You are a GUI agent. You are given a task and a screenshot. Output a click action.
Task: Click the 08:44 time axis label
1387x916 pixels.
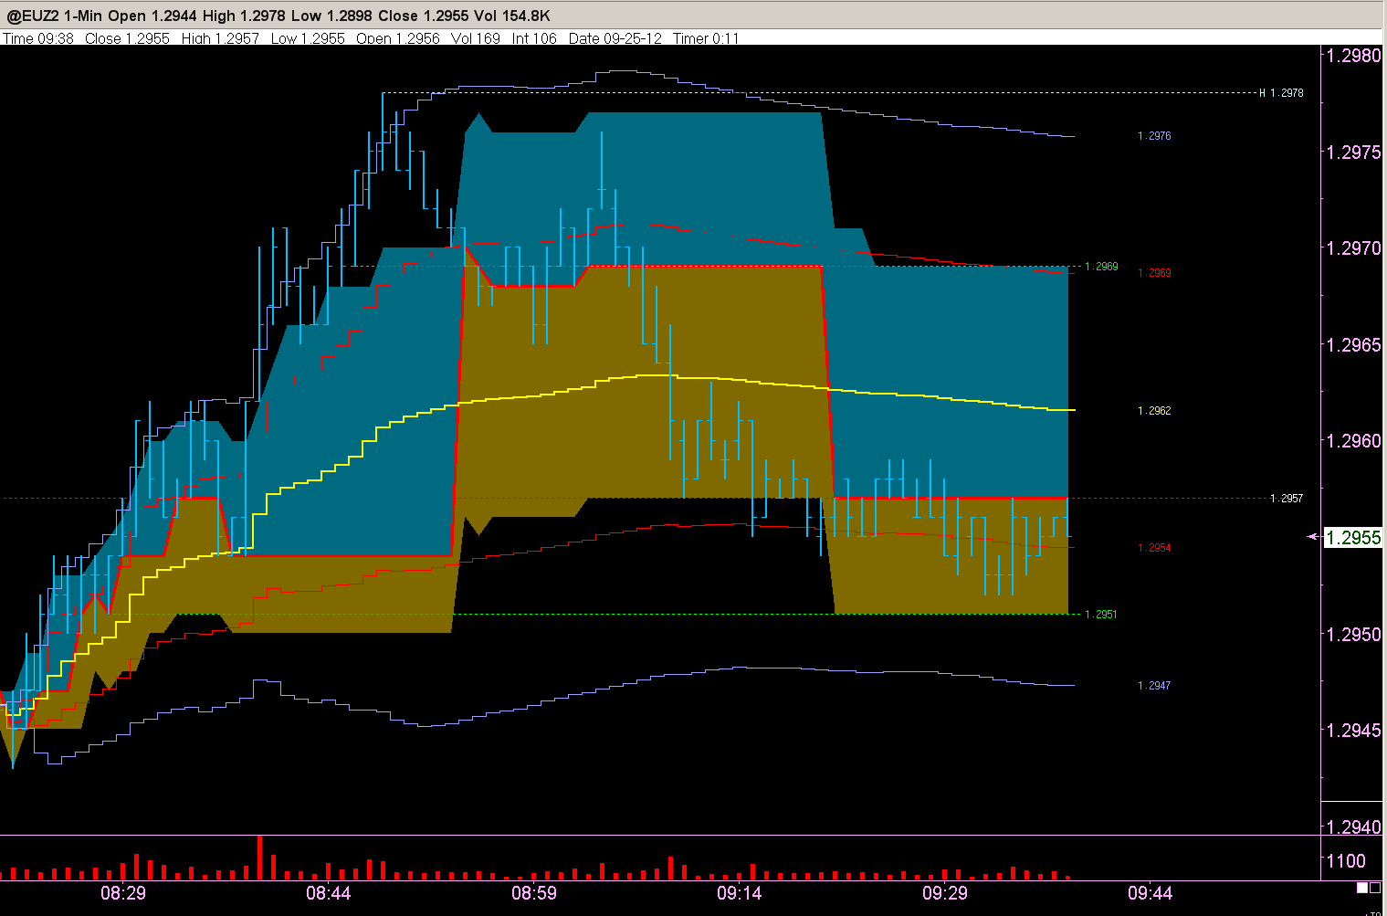pyautogui.click(x=329, y=892)
